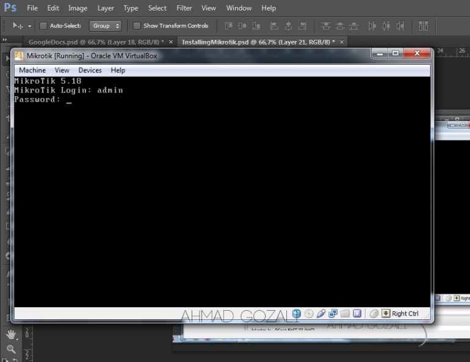
Task: Close the InstallingMikrotik.psd tab
Action: tap(342, 41)
